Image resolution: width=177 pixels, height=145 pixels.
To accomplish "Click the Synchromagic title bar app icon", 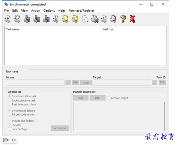I will [6, 4].
